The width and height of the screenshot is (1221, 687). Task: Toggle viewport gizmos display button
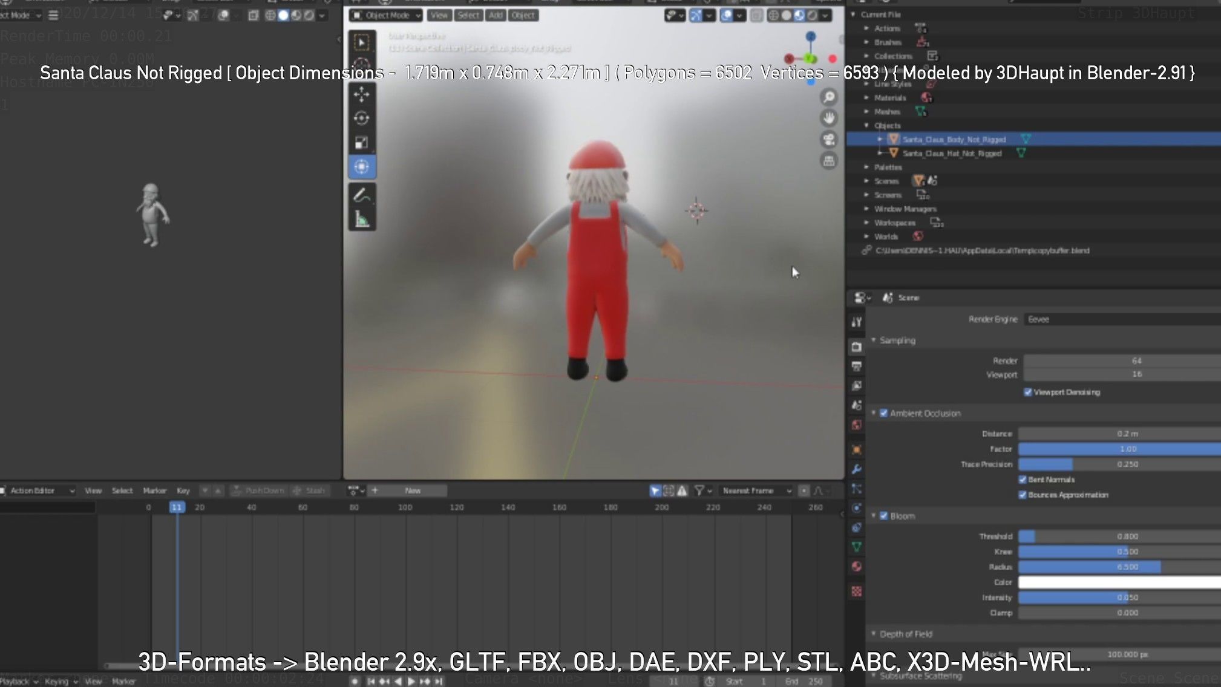click(696, 15)
